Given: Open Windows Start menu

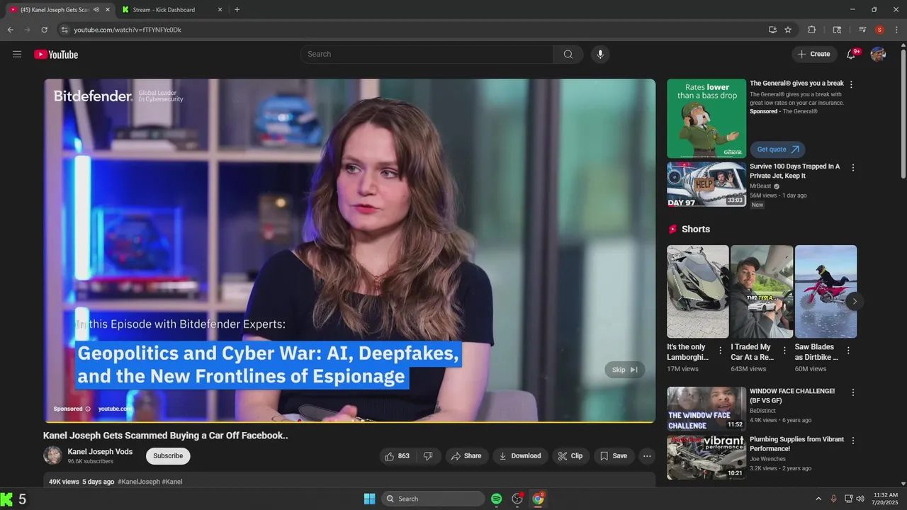Looking at the screenshot, I should coord(369,499).
